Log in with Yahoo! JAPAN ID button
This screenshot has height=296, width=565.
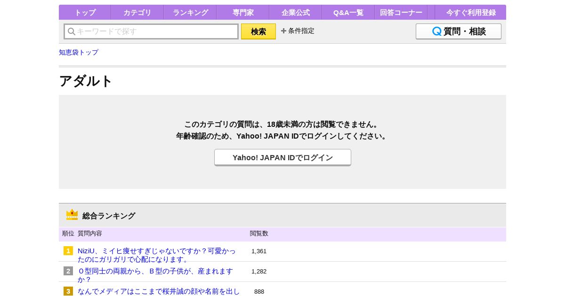[x=282, y=157]
